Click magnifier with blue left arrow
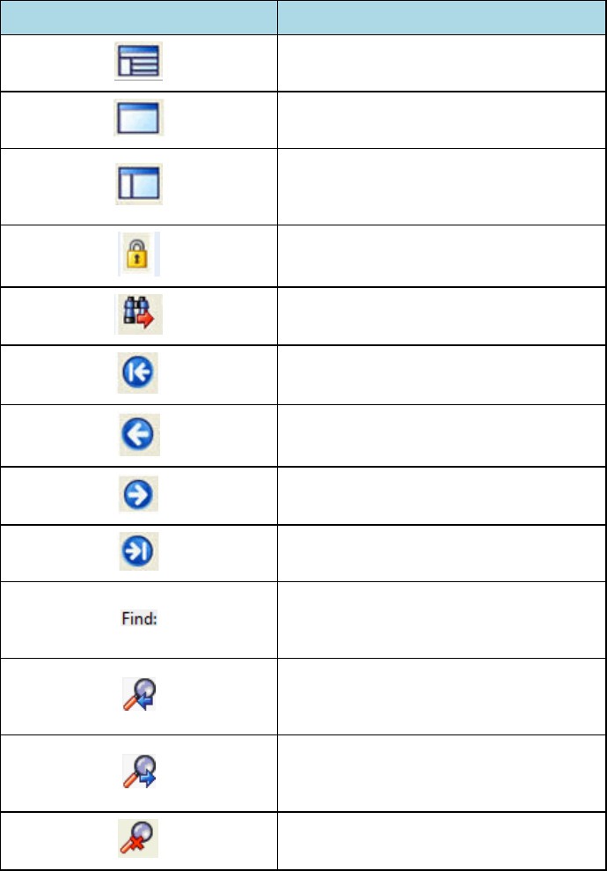 [x=139, y=696]
